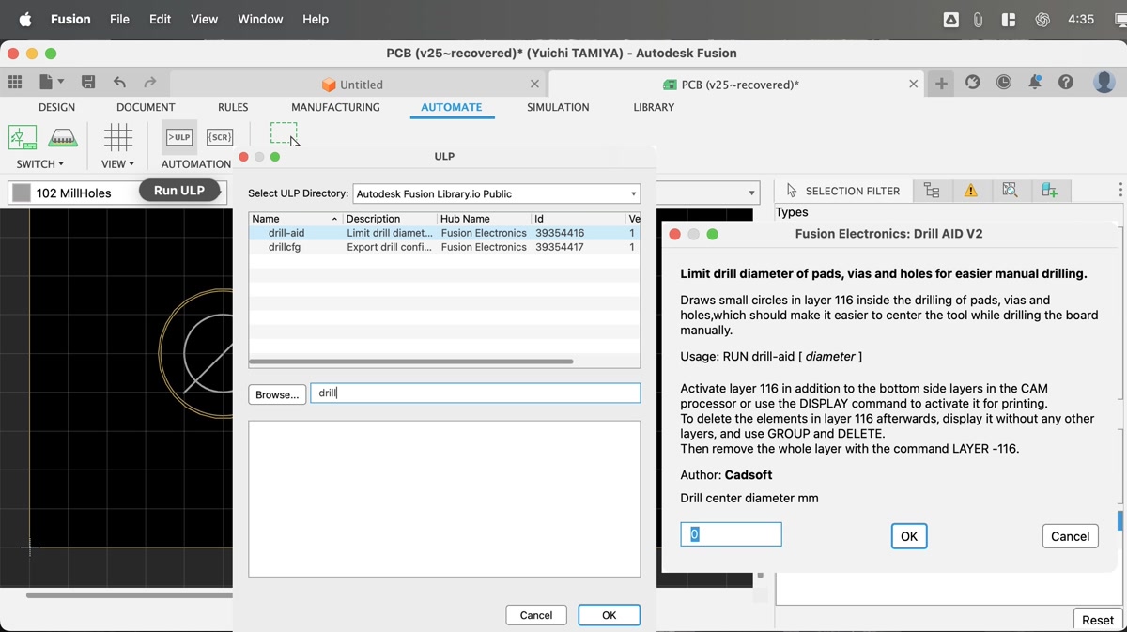
Task: Open the Edit menu
Action: point(160,19)
